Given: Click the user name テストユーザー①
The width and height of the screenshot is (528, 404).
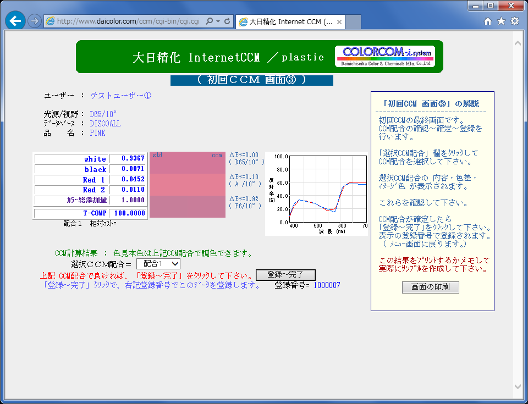Looking at the screenshot, I should click(120, 96).
